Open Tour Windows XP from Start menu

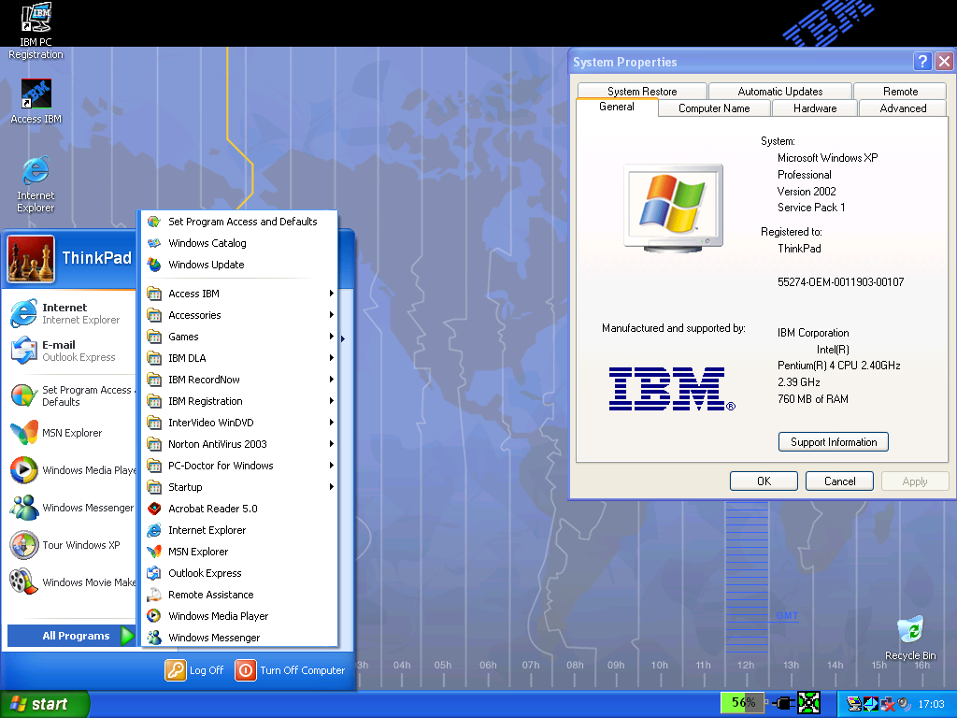80,545
